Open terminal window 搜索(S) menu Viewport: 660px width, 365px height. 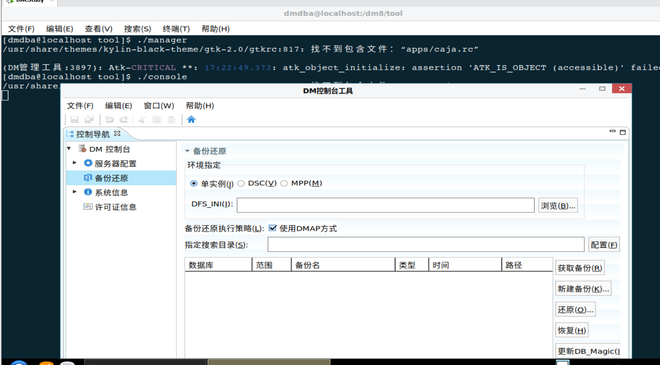click(x=138, y=29)
